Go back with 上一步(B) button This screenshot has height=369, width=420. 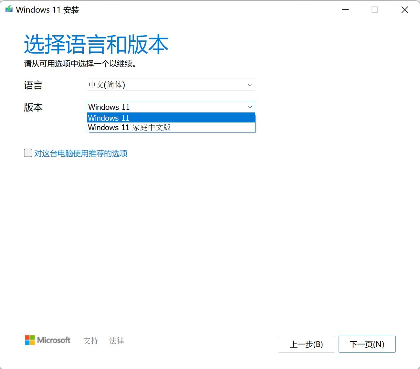(x=306, y=344)
